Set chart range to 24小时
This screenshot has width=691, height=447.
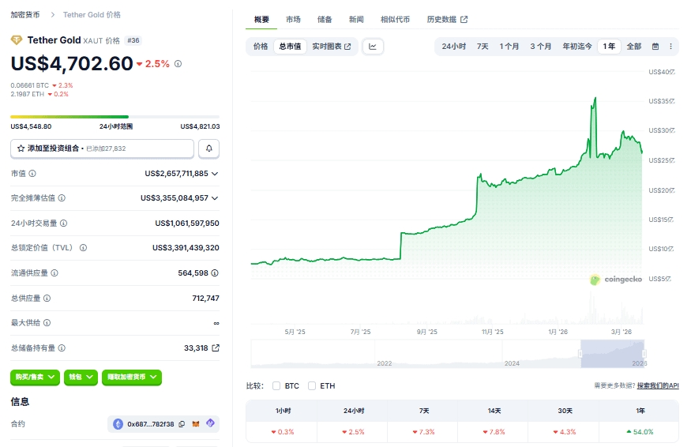453,47
